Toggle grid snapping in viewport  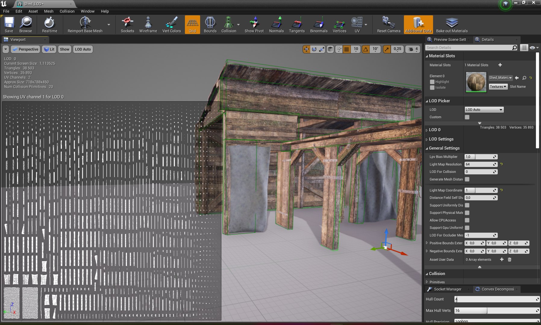(347, 49)
